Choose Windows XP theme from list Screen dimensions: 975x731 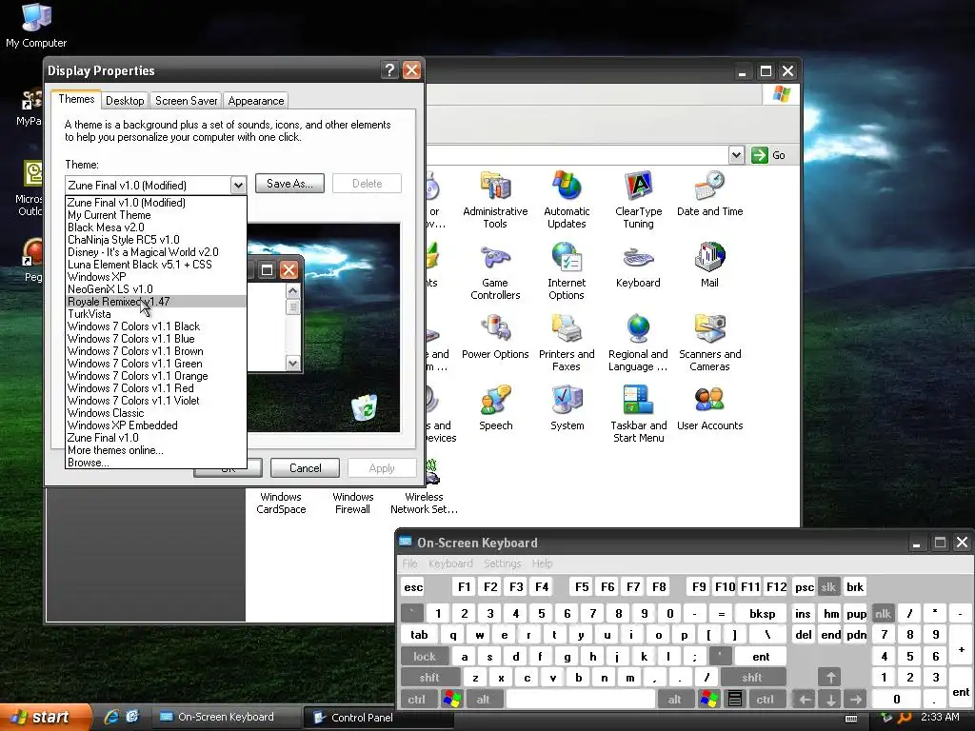pyautogui.click(x=155, y=277)
